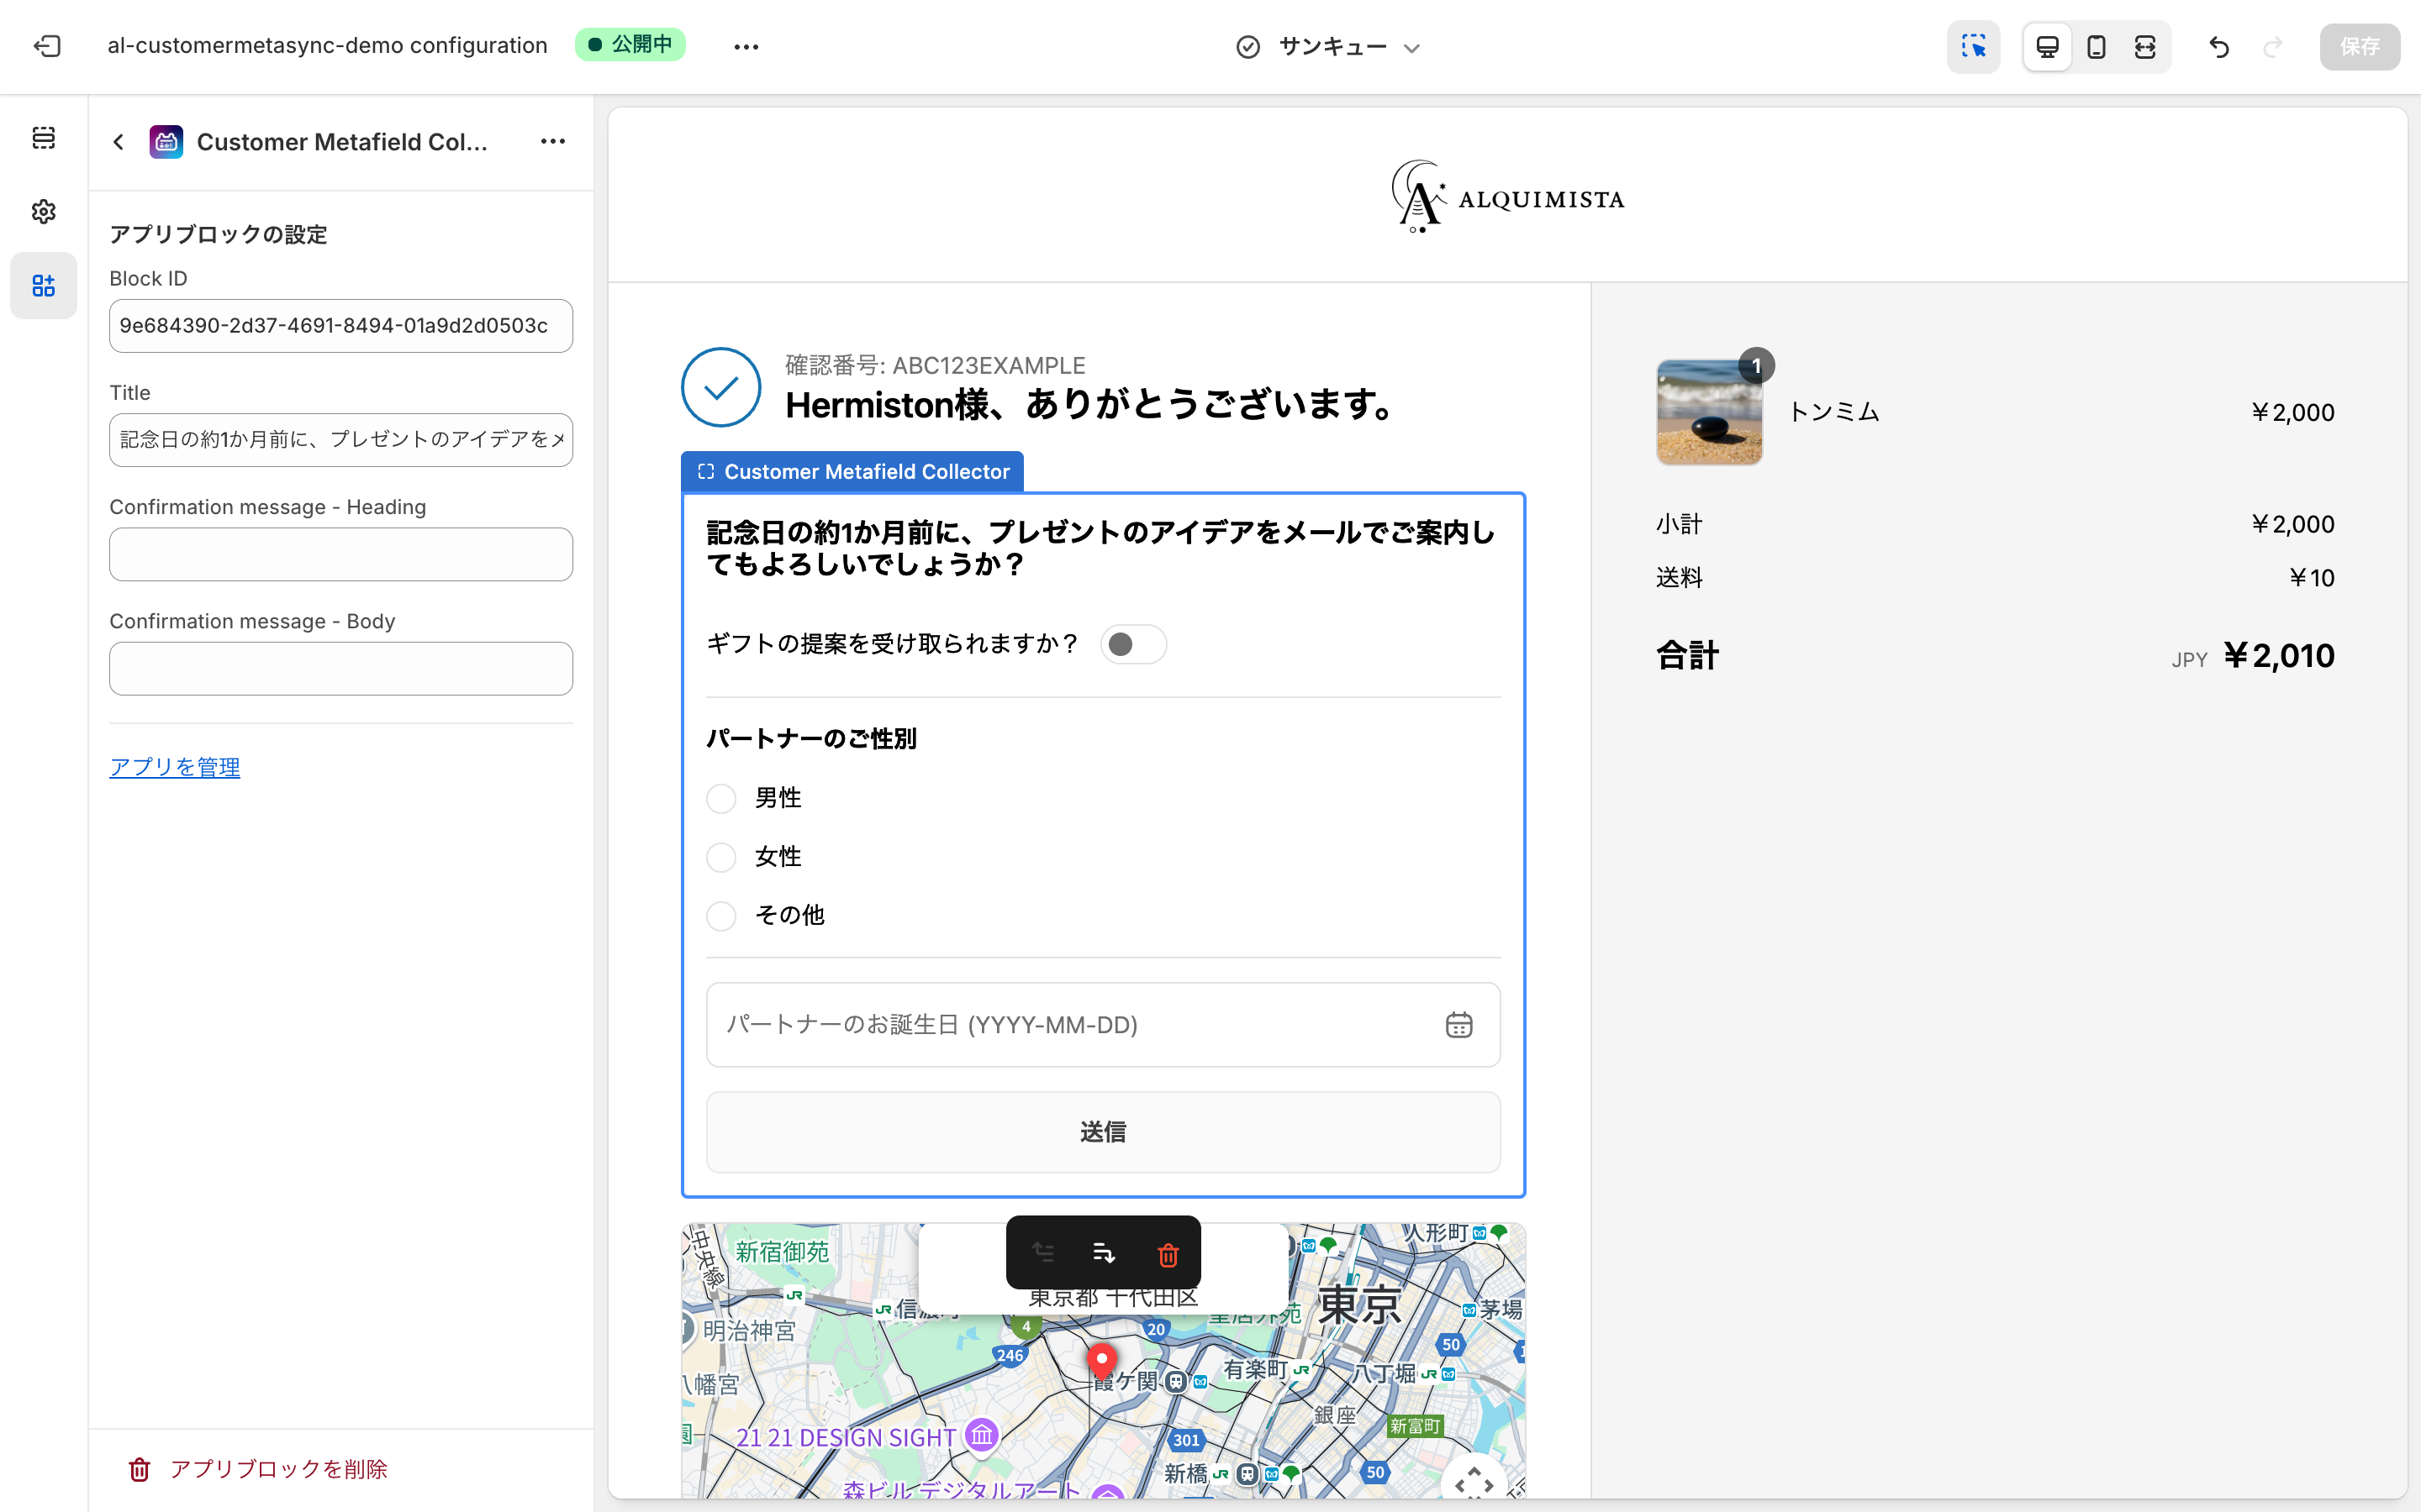Click the order confirmation checkmark circle
This screenshot has width=2421, height=1512.
pyautogui.click(x=720, y=387)
